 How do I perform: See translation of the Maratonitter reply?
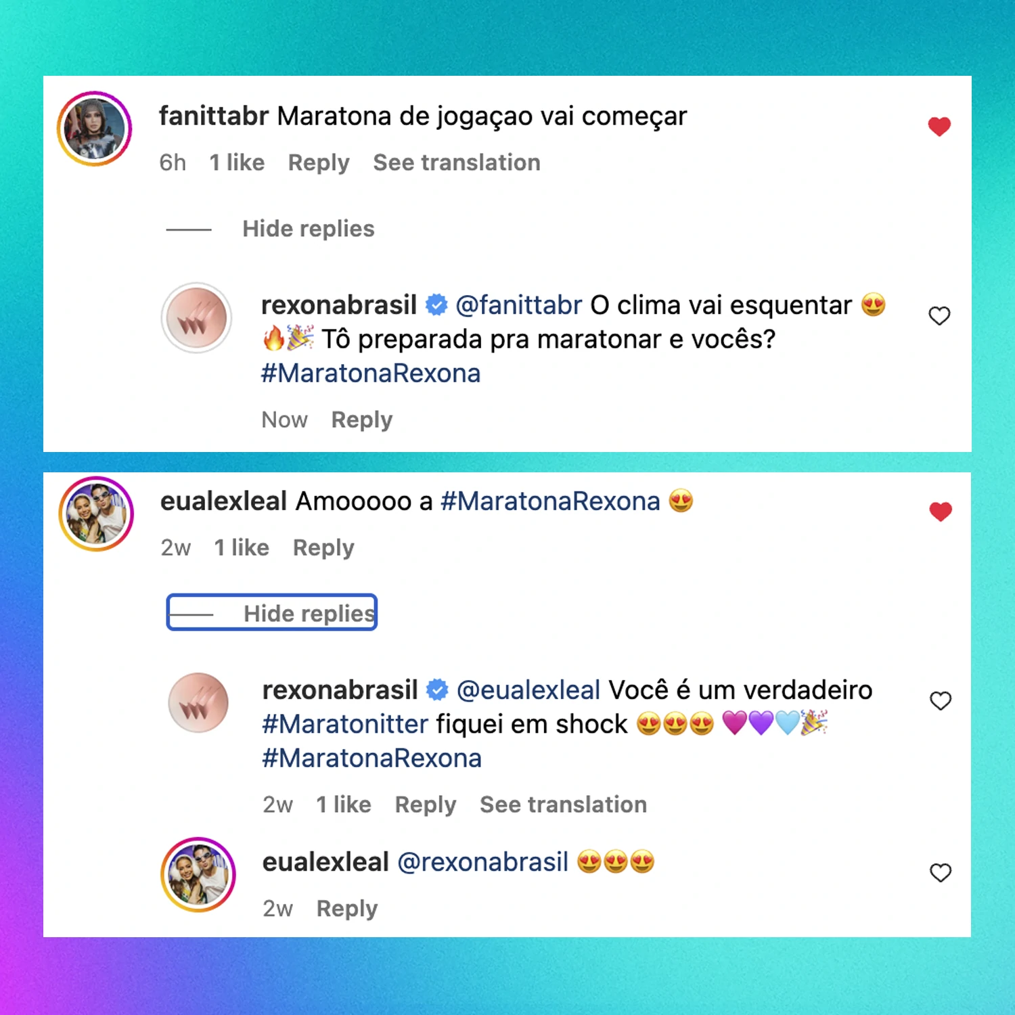tap(563, 805)
